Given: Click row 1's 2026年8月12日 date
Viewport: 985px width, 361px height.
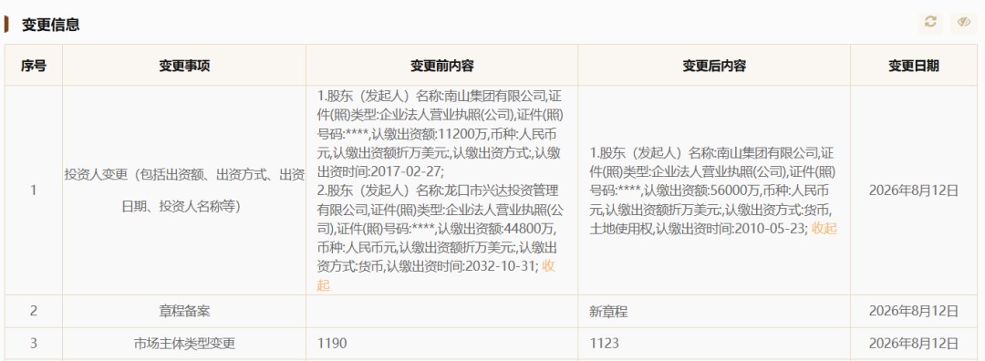Looking at the screenshot, I should (913, 191).
